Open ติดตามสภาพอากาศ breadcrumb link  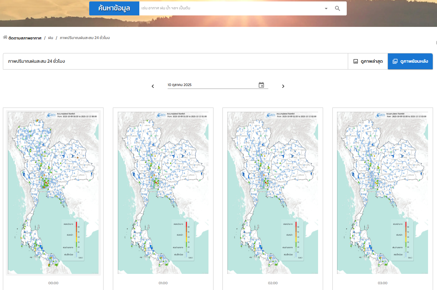click(x=25, y=38)
